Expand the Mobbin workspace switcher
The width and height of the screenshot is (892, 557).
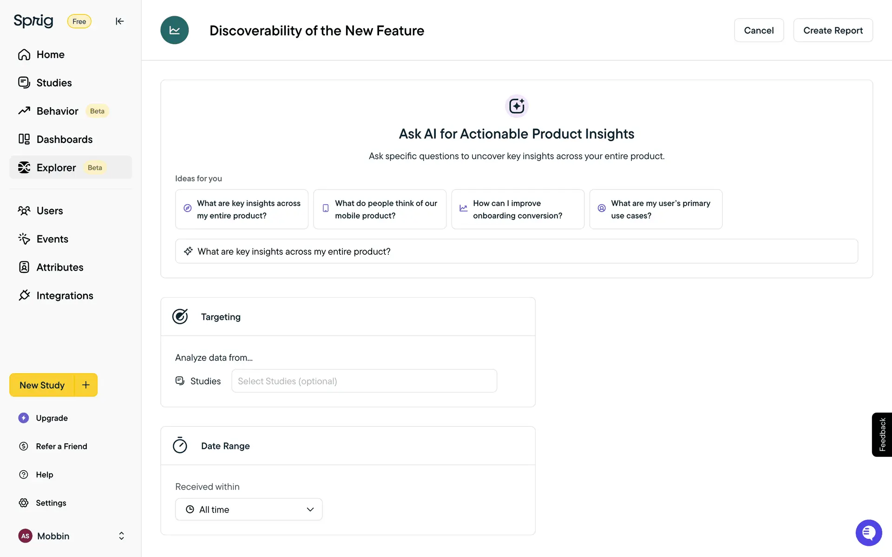coord(121,536)
